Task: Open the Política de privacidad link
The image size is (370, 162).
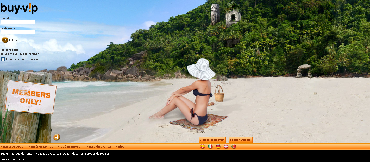Action: (13, 159)
